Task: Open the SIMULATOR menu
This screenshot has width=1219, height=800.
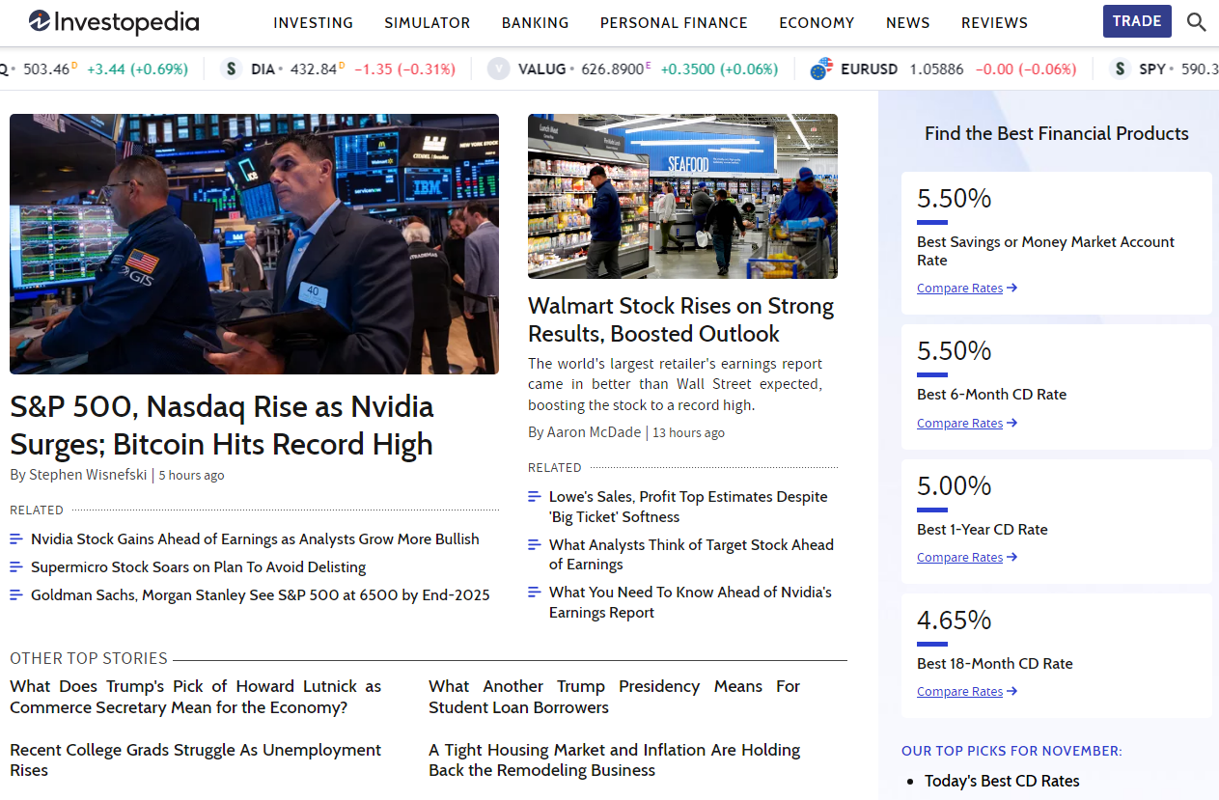Action: (428, 22)
